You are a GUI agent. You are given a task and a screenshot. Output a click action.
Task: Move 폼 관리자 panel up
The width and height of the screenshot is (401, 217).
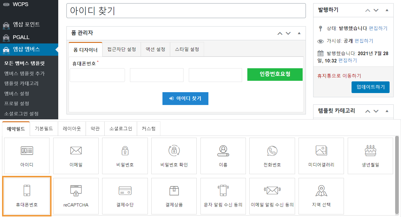tap(280, 33)
